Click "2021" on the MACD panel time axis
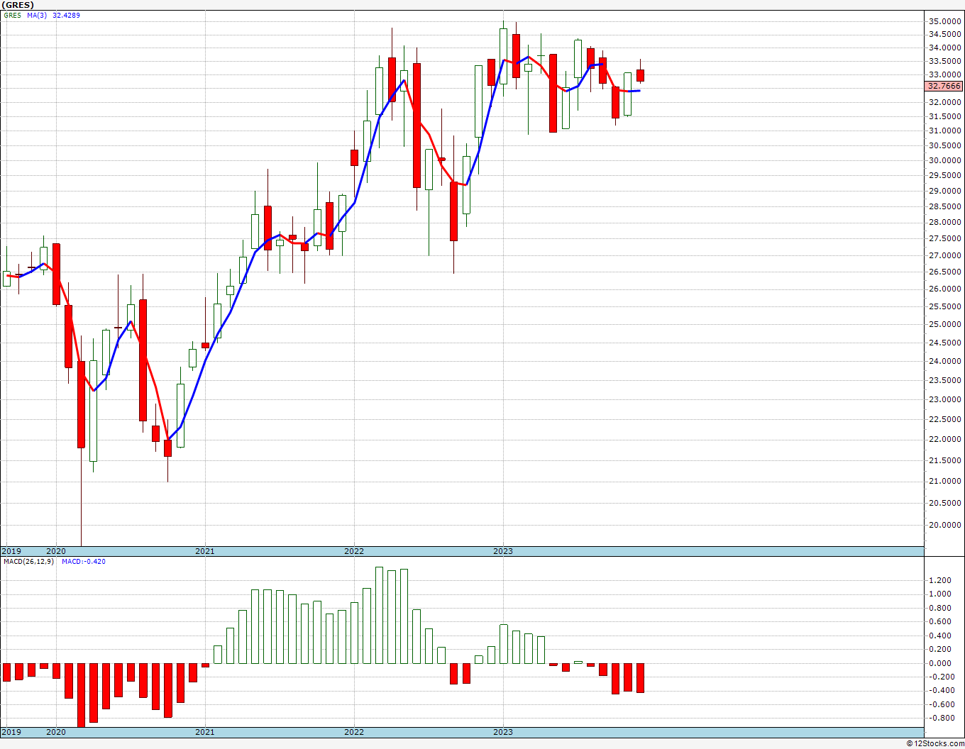 pos(205,732)
